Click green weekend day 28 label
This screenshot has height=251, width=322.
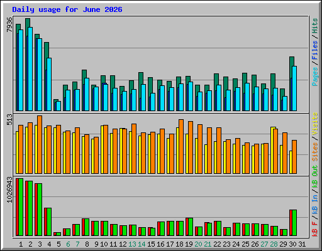click(x=274, y=244)
